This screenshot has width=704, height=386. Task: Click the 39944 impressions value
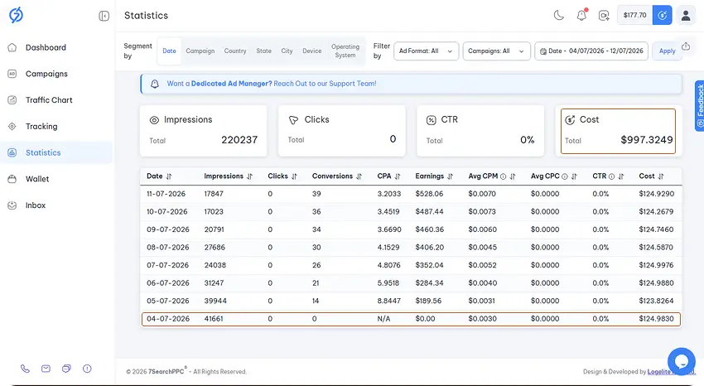coord(215,301)
